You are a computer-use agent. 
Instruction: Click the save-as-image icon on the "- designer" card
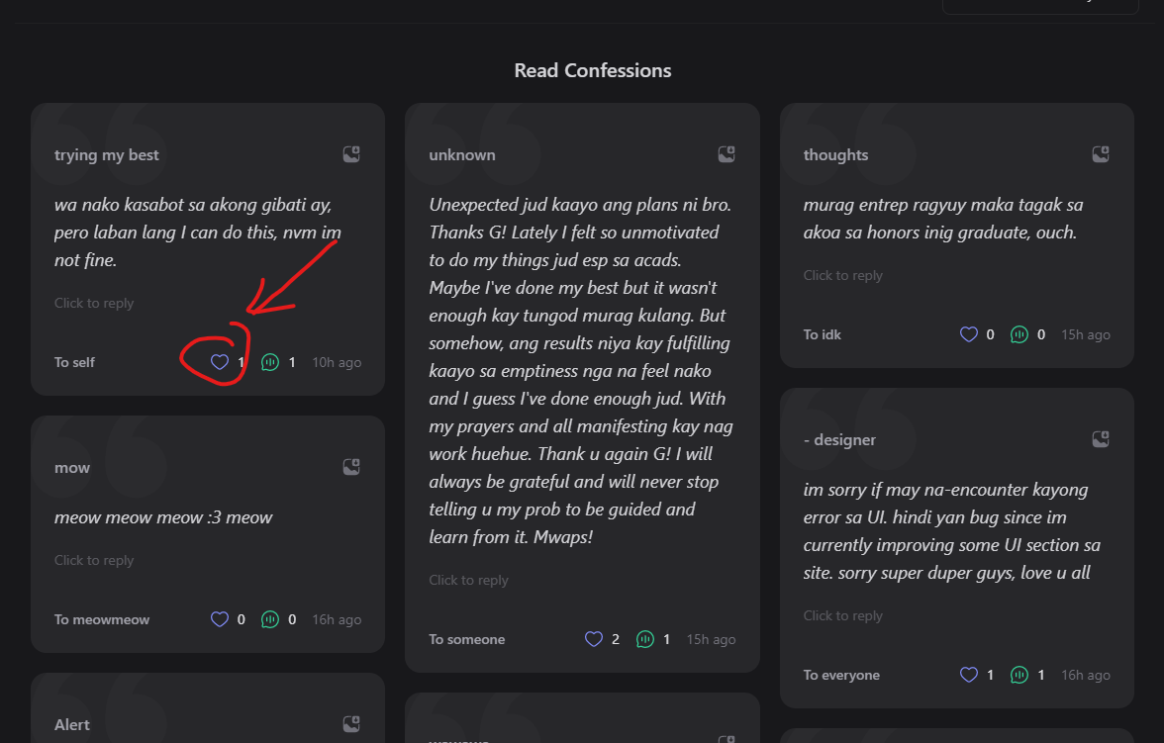coord(1101,438)
